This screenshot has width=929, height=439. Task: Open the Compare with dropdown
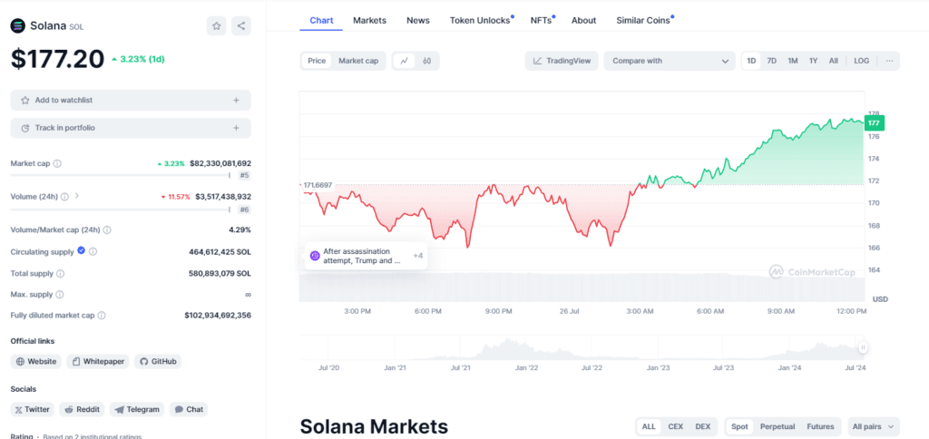(670, 61)
